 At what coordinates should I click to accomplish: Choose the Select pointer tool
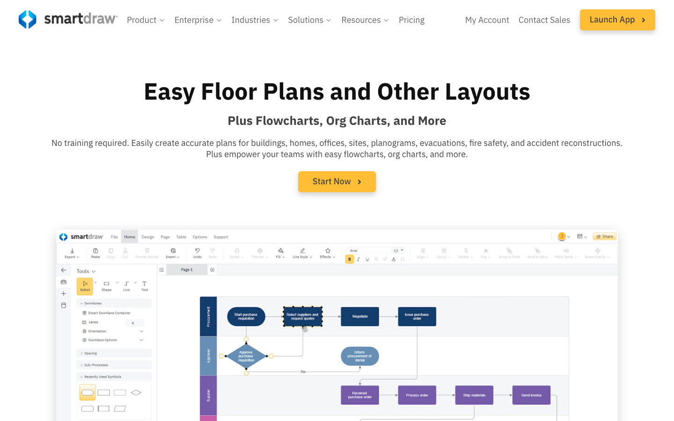pos(85,286)
